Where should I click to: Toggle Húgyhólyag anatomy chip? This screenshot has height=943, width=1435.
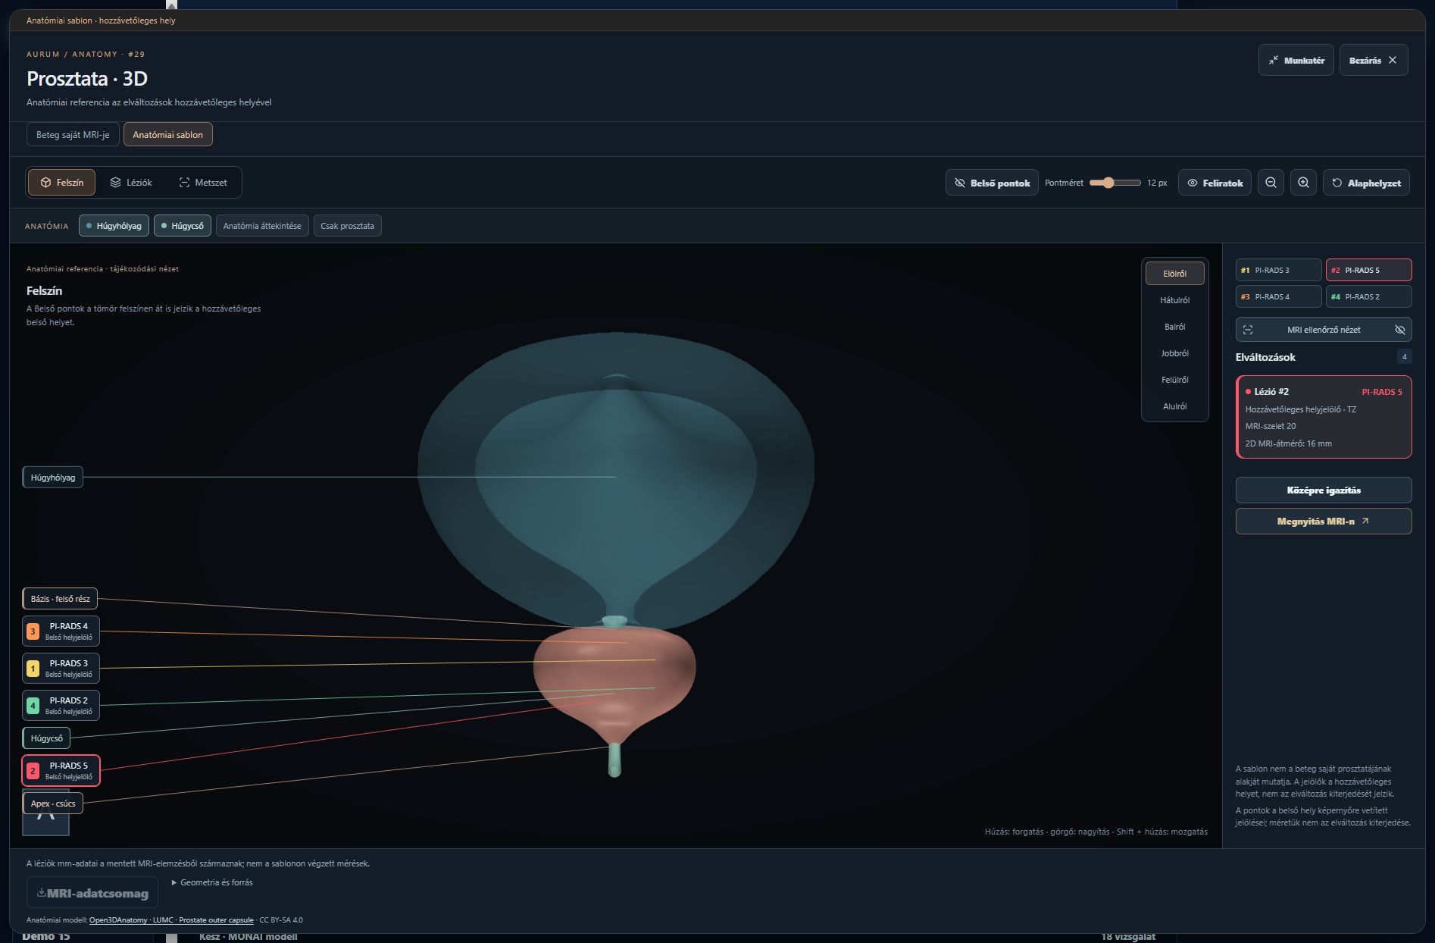click(114, 226)
